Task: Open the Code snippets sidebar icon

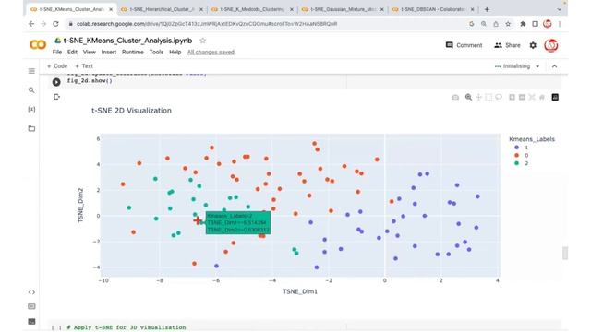Action: (31, 292)
